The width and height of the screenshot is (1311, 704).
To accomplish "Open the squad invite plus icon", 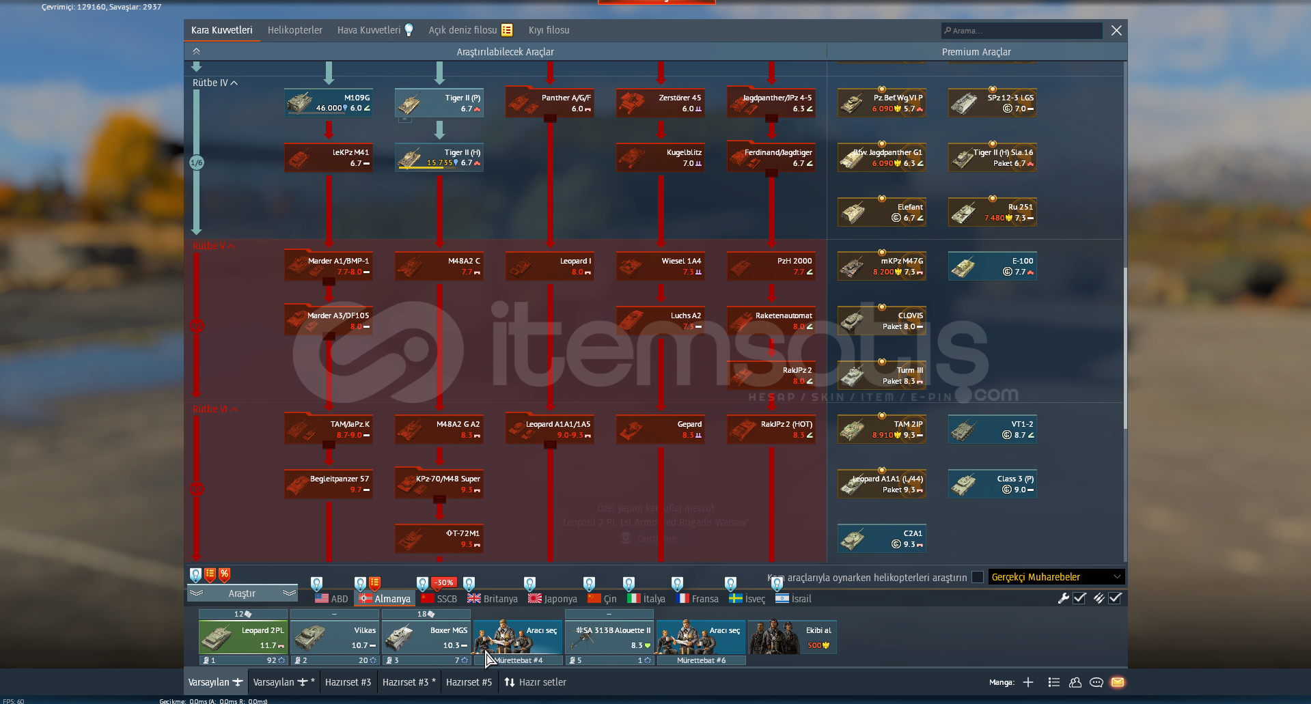I will coord(1027,682).
